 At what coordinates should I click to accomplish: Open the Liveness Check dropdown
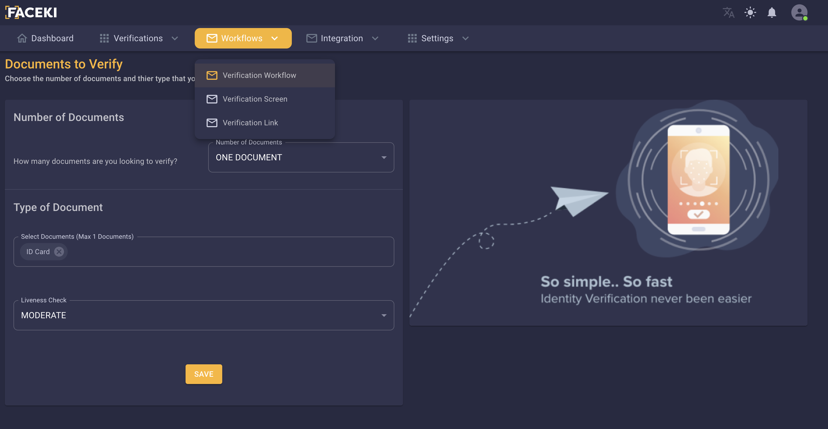(x=204, y=315)
